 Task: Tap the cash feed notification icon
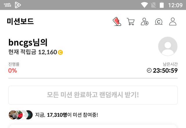coord(8,5)
